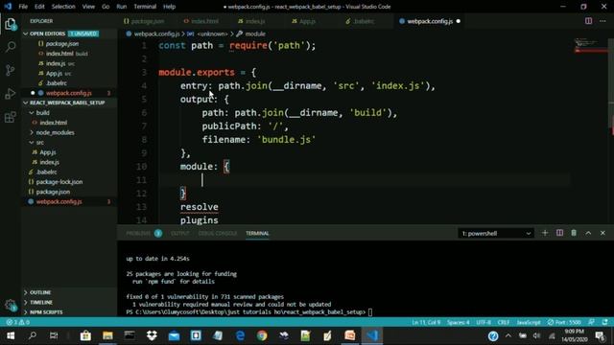
Task: Open the Manage gear menu
Action: click(11, 305)
